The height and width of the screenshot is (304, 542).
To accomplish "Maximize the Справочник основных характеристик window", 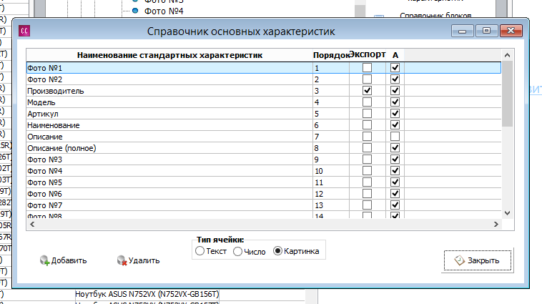I will (x=486, y=31).
